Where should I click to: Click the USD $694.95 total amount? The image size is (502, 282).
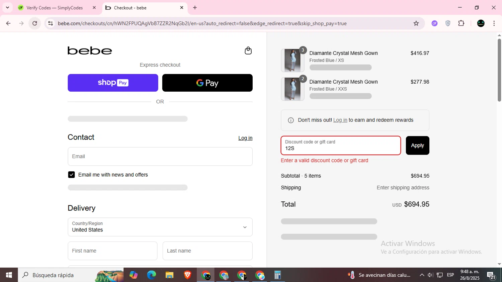pyautogui.click(x=411, y=204)
